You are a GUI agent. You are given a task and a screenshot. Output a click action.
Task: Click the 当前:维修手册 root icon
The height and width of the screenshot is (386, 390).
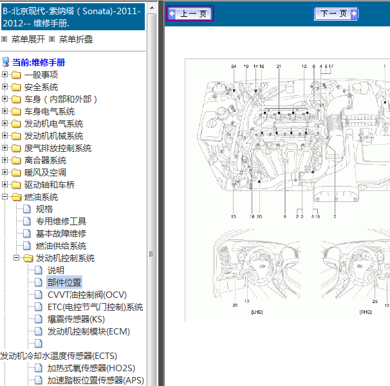[6, 62]
